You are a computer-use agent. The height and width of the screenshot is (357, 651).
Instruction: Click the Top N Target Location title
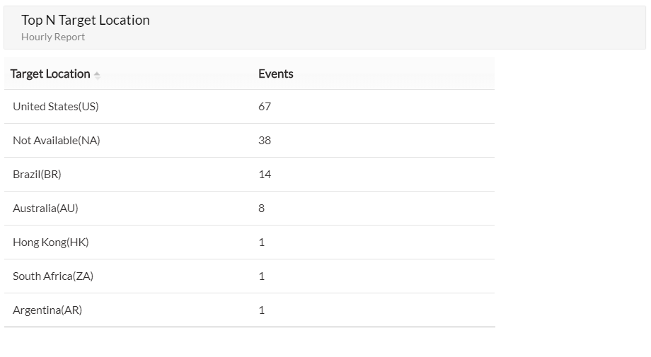86,21
